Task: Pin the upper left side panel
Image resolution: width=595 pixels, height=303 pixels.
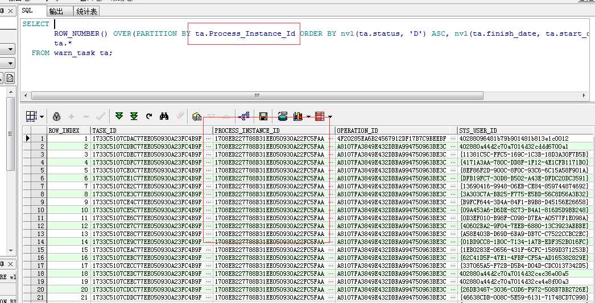Action: [2, 11]
